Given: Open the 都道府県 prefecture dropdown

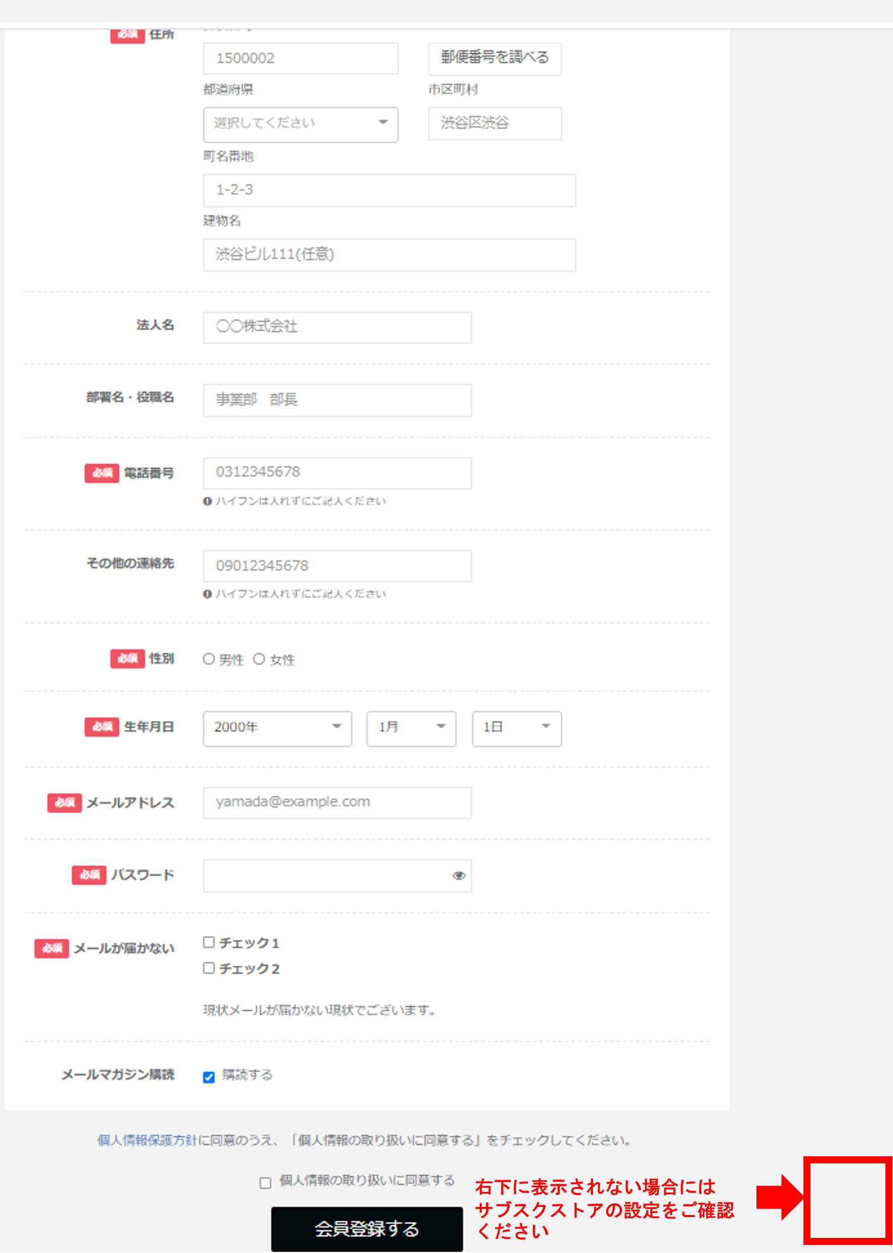Looking at the screenshot, I should tap(301, 125).
